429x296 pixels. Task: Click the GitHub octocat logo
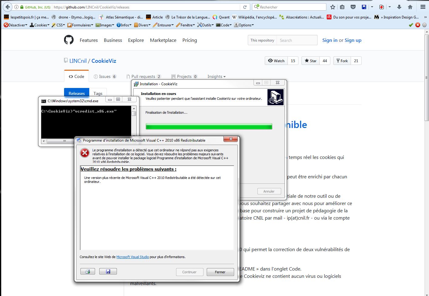pyautogui.click(x=69, y=40)
